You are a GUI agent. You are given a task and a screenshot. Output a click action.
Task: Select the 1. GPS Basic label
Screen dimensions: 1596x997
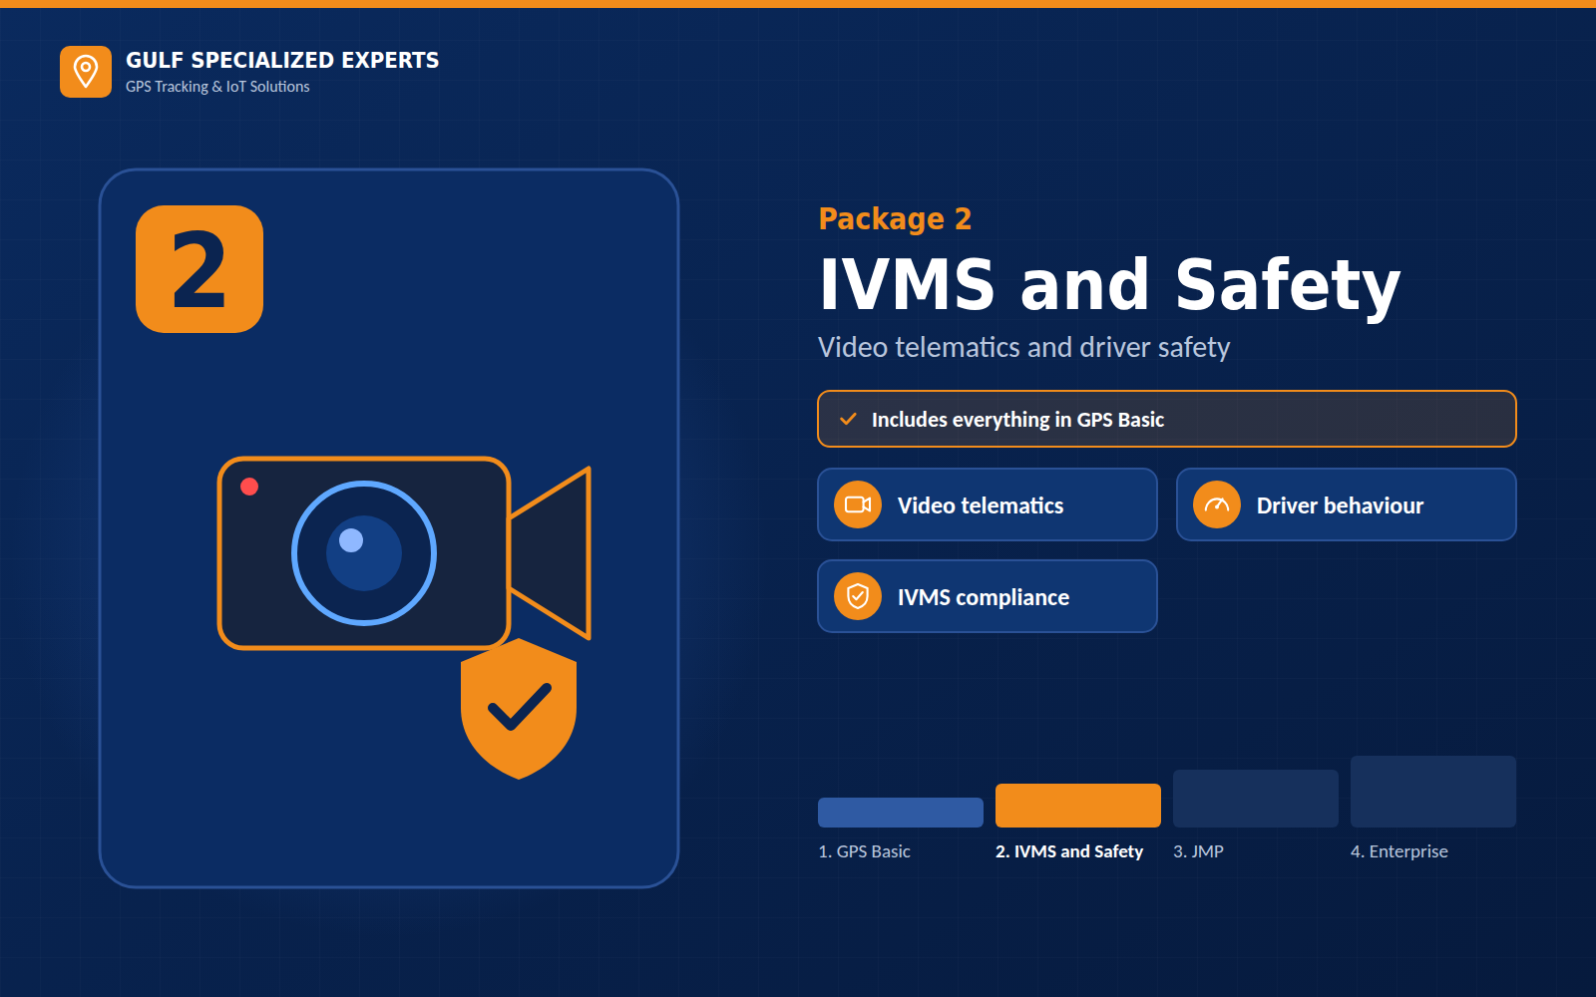864,851
